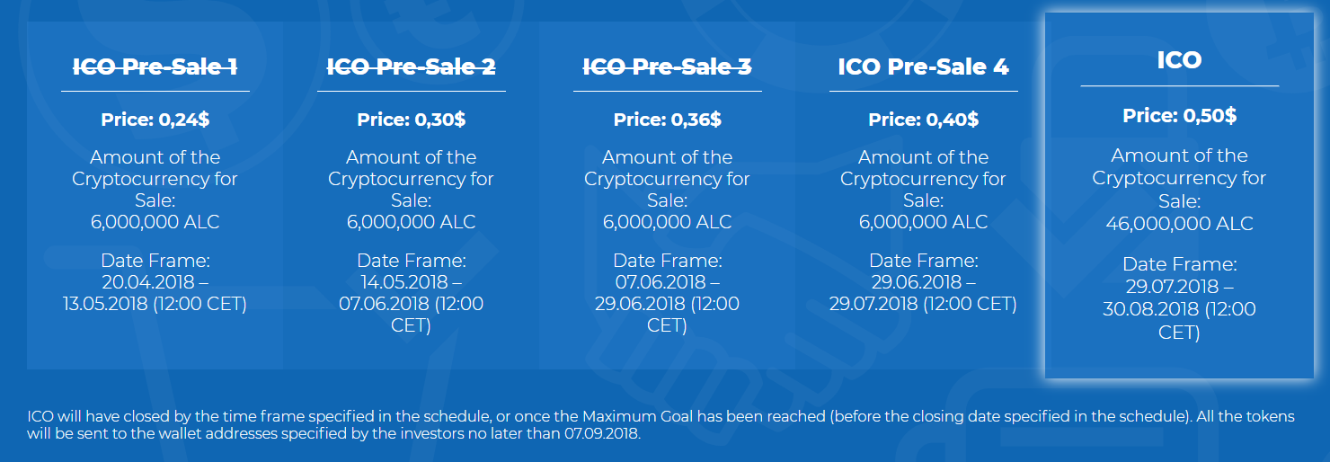Click the Price: 0,50$ label
Image resolution: width=1330 pixels, height=462 pixels.
(1179, 116)
